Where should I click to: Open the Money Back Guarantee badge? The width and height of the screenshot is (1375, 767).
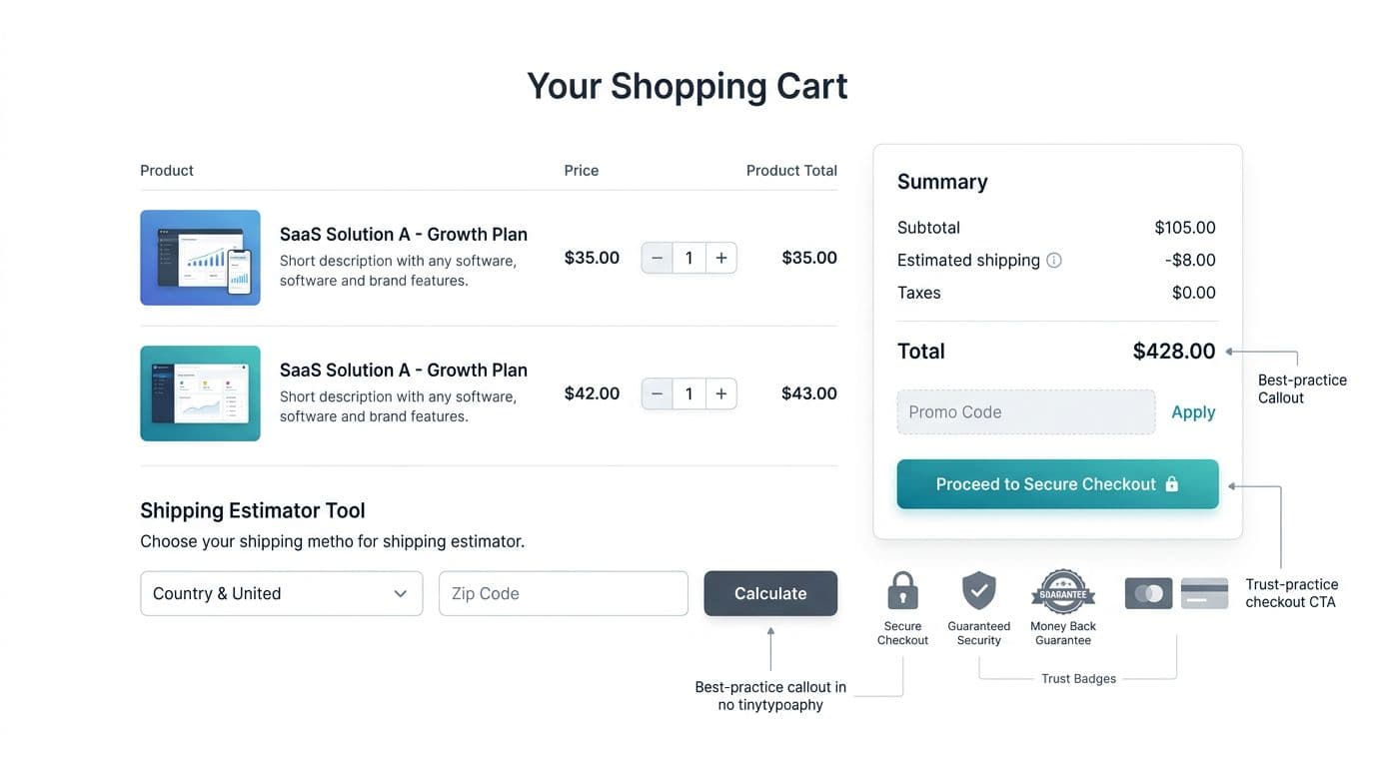click(1062, 591)
